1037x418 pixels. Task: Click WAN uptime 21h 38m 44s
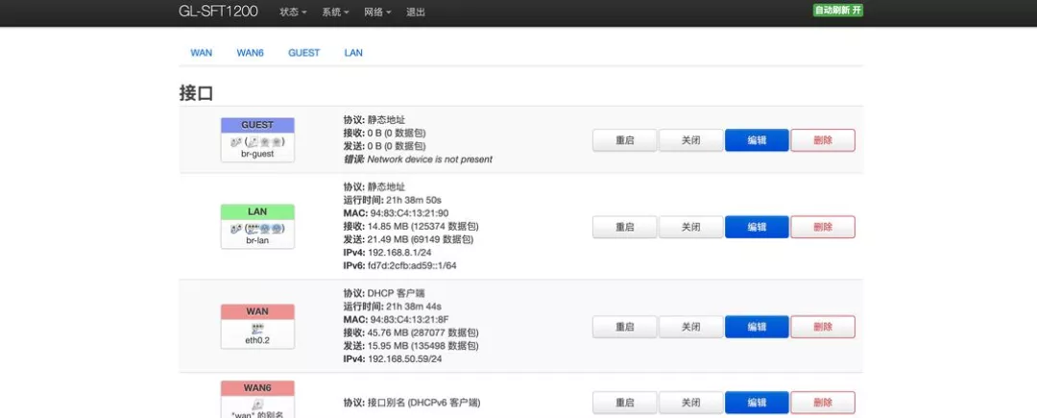413,307
